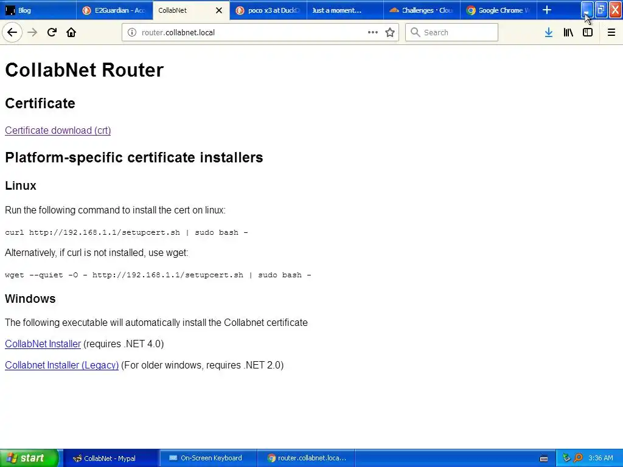Open page actions three-dot menu

(373, 32)
